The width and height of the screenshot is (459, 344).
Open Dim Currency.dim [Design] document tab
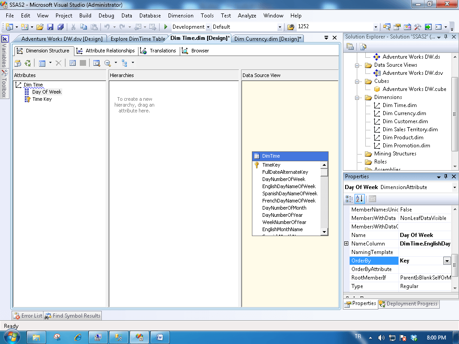coord(268,39)
